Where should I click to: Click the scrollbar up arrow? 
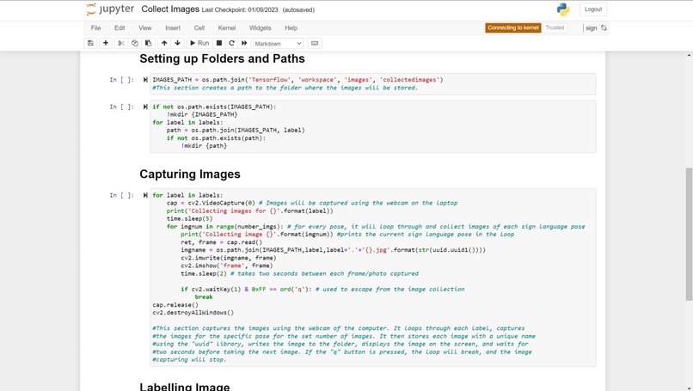[689, 55]
